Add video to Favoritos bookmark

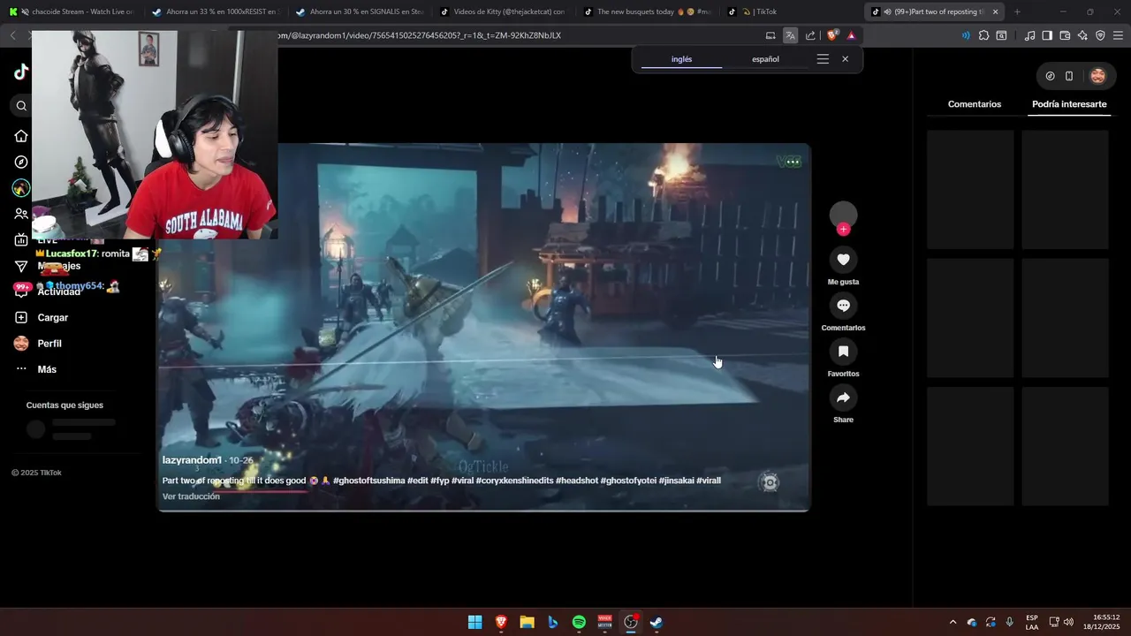pos(843,352)
